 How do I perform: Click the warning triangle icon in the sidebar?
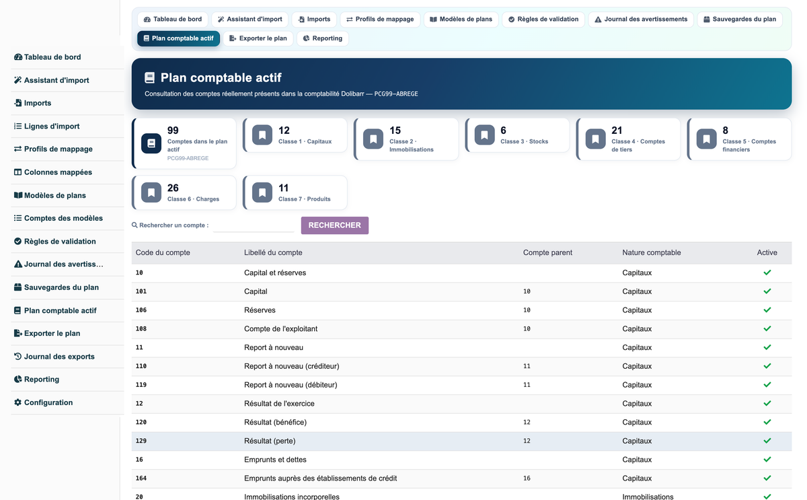point(18,264)
